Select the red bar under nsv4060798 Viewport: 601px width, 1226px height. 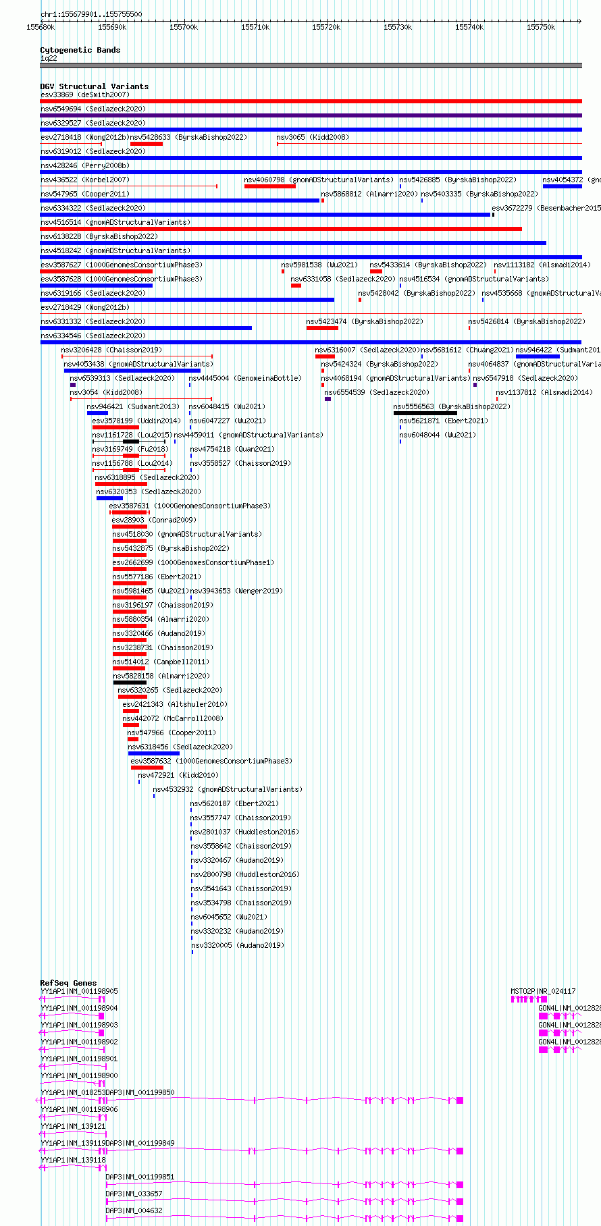[x=270, y=186]
